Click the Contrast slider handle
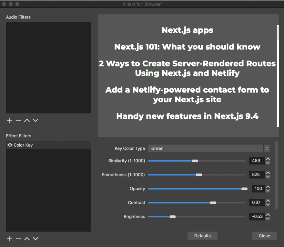The height and width of the screenshot is (247, 284). click(213, 203)
